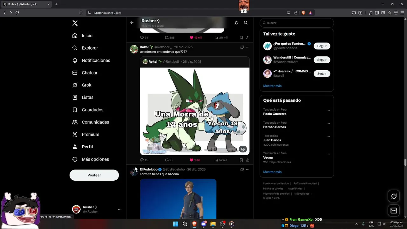The width and height of the screenshot is (407, 229).
Task: Open Paolo Guerrero trend
Action: 275,114
